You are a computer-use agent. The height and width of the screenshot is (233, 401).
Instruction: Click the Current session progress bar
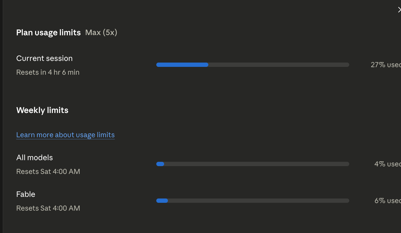click(253, 65)
